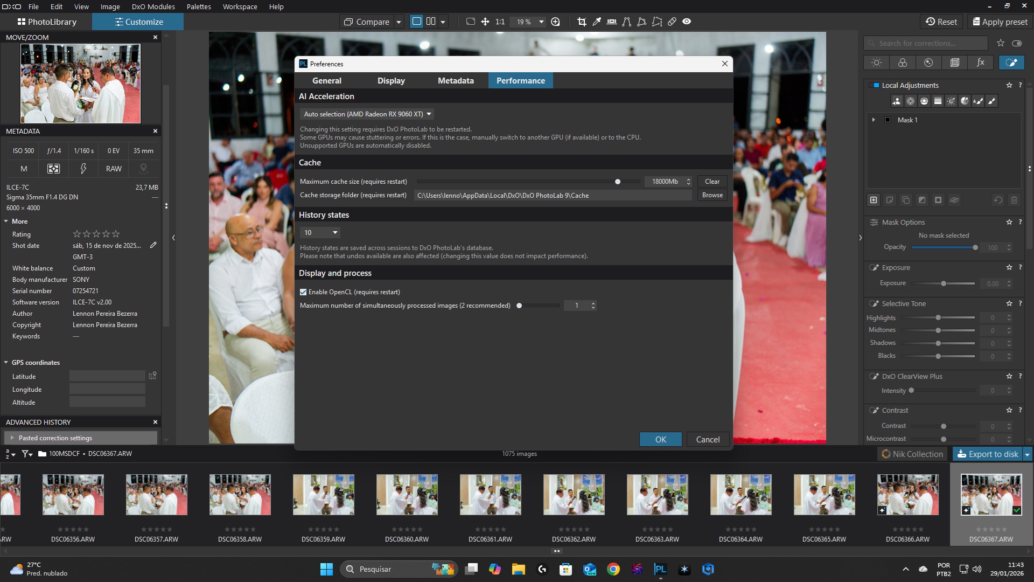The image size is (1034, 582).
Task: Expand the Mask 1 tree item
Action: pos(874,120)
